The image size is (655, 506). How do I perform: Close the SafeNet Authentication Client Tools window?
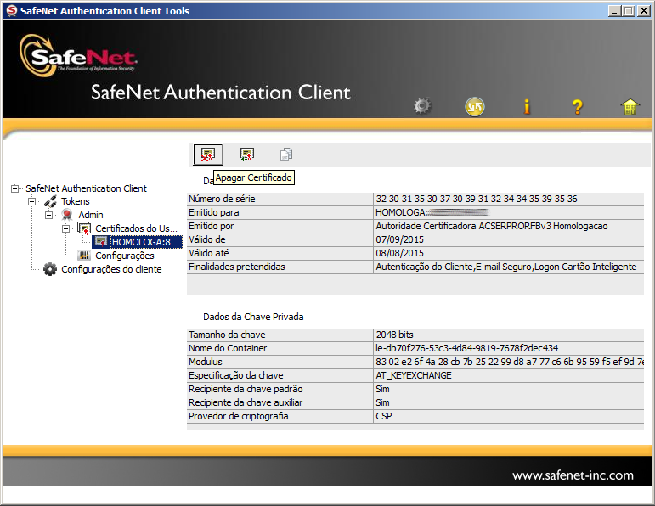644,11
